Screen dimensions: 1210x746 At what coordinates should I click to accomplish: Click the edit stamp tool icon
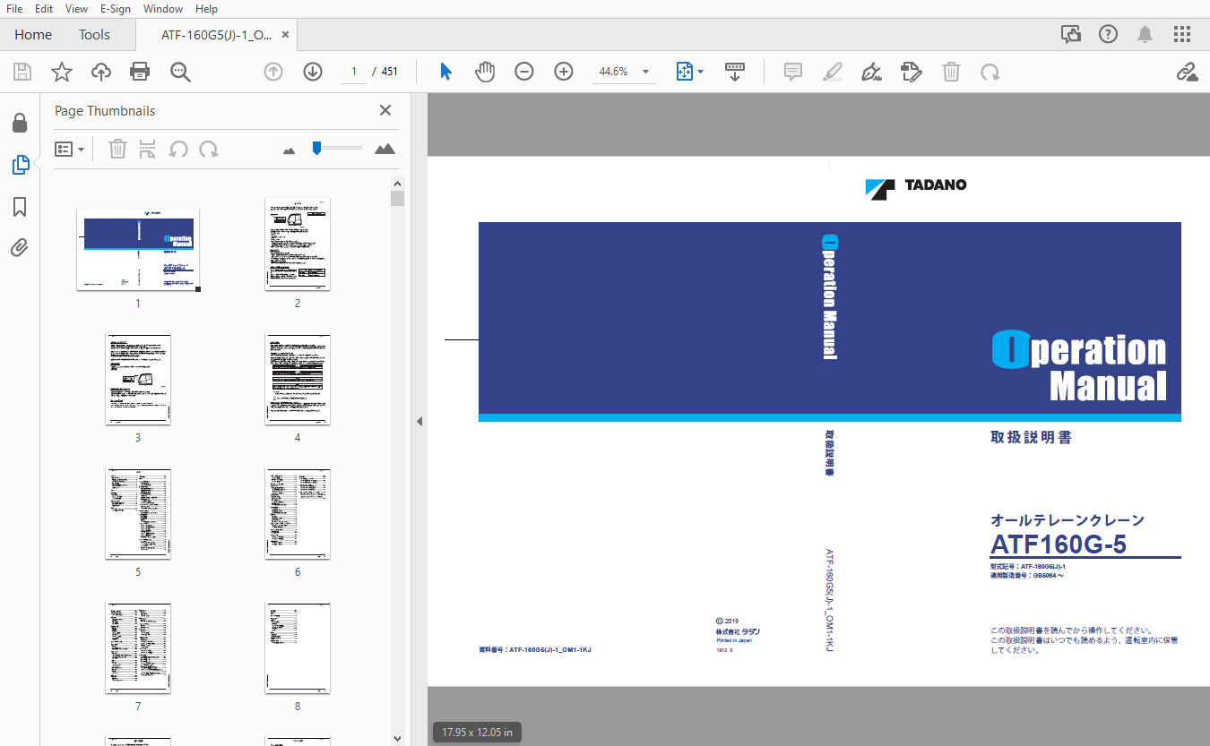pos(912,72)
